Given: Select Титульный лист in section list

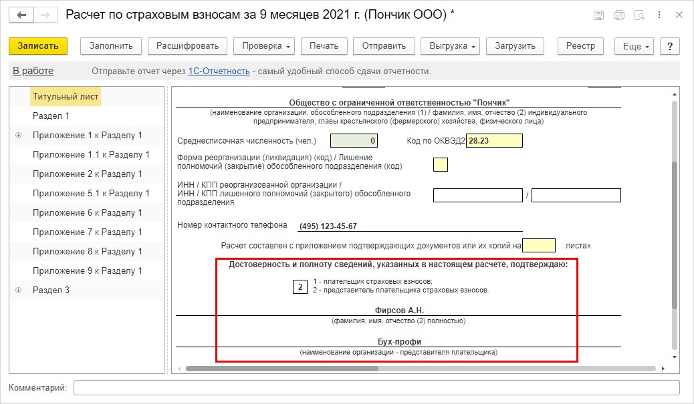Looking at the screenshot, I should (x=66, y=96).
